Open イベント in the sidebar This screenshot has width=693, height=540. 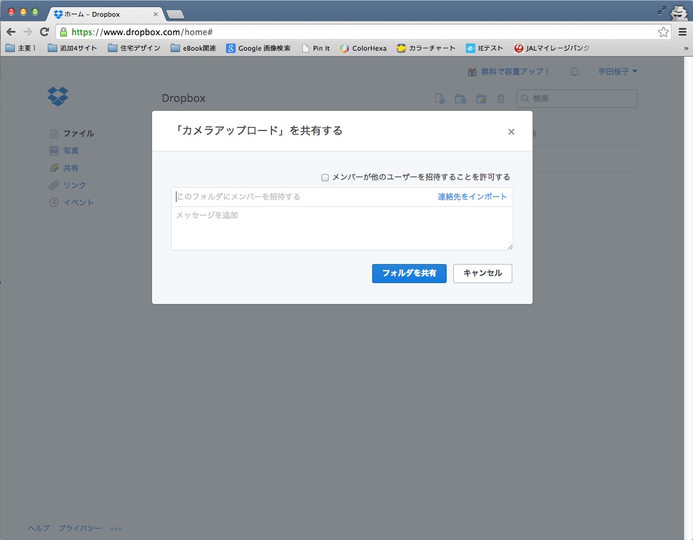coord(78,203)
